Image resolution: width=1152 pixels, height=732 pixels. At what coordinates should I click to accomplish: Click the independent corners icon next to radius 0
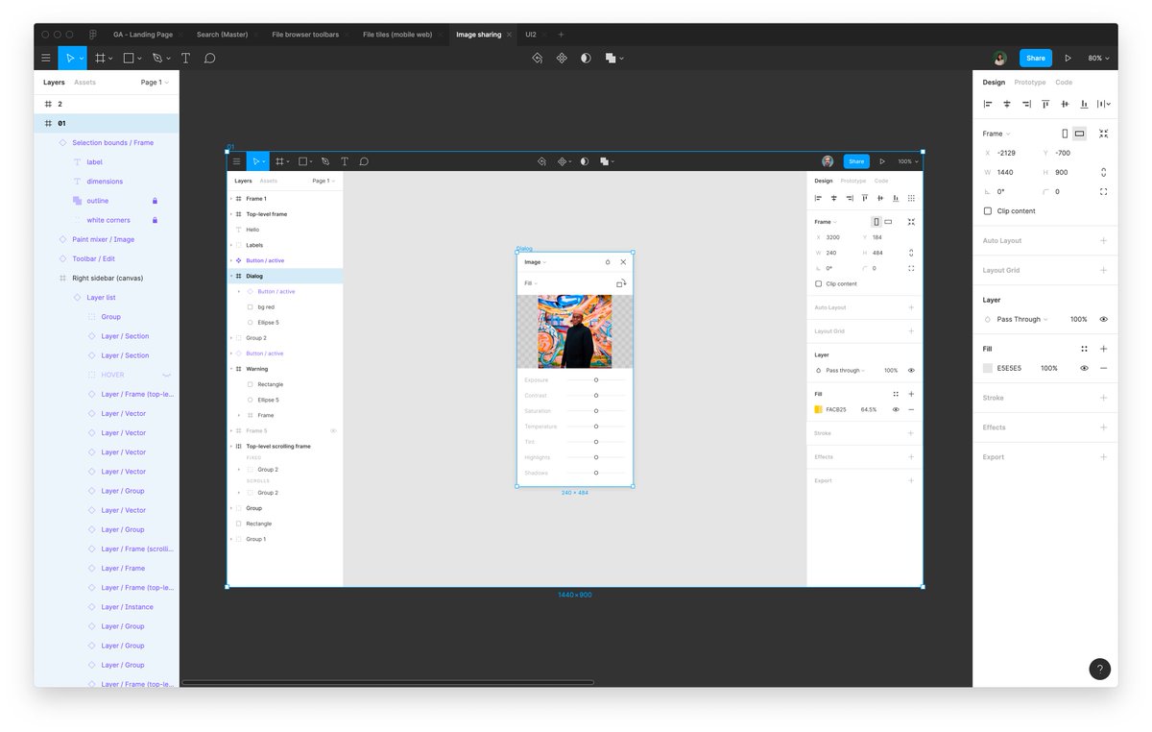(1103, 191)
